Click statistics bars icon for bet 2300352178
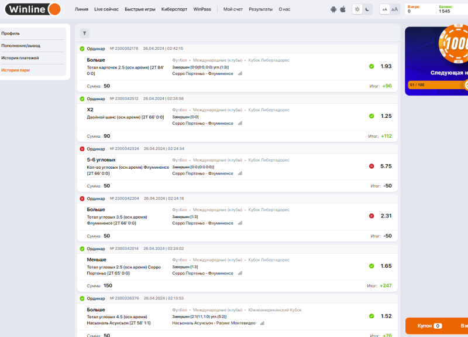 [x=240, y=74]
